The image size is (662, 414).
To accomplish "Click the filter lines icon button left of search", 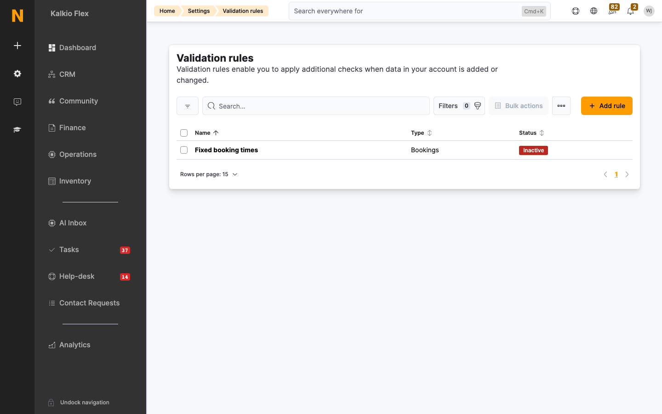I will (188, 106).
